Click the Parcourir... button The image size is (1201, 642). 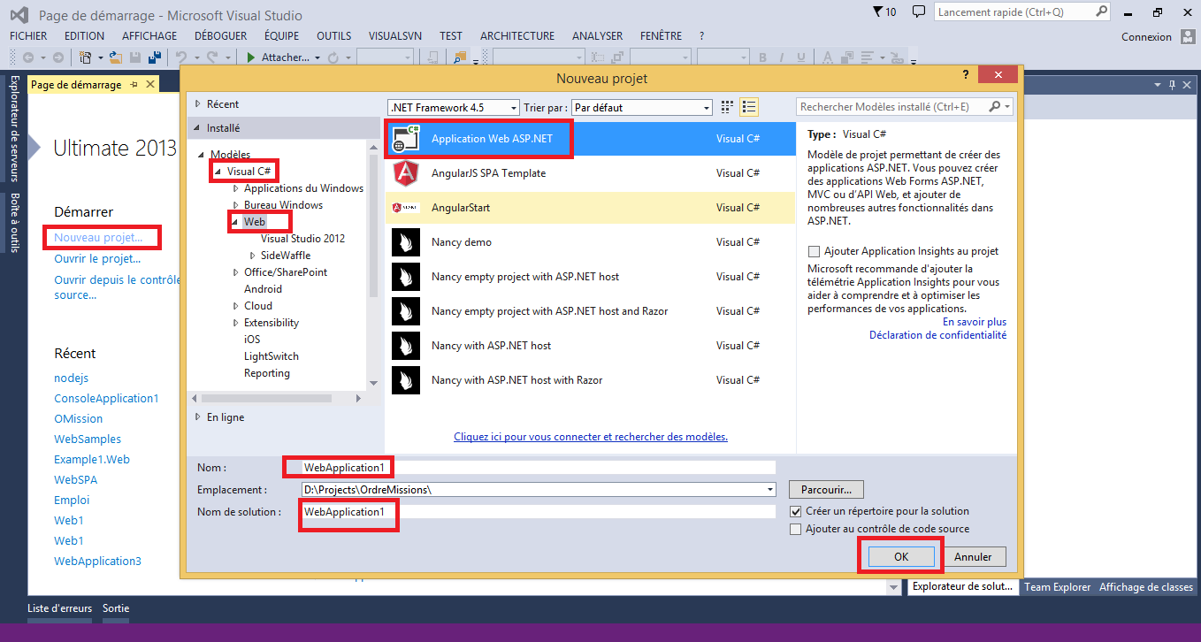pos(826,489)
